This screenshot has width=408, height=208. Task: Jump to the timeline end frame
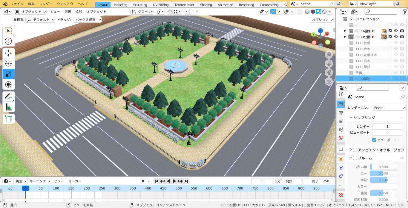186,181
